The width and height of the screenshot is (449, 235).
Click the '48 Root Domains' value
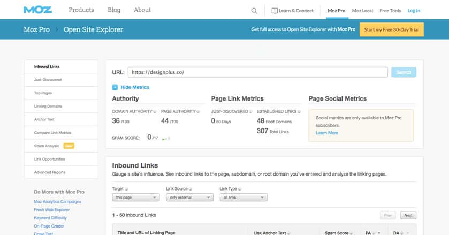coord(274,121)
